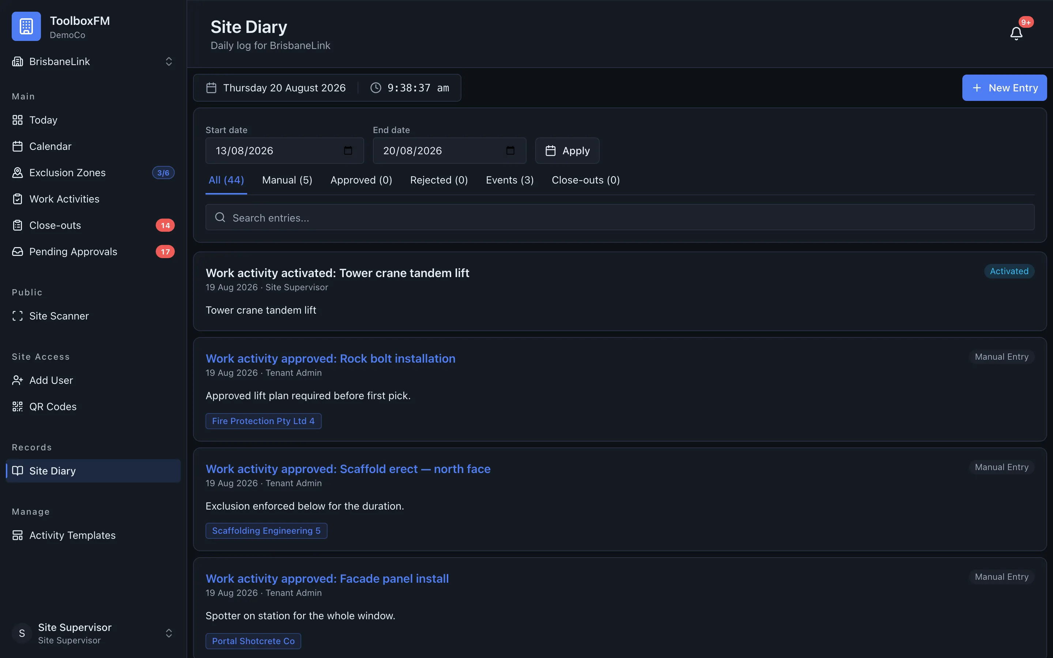This screenshot has height=658, width=1053.
Task: Click the Activity Templates layout icon
Action: (18, 535)
